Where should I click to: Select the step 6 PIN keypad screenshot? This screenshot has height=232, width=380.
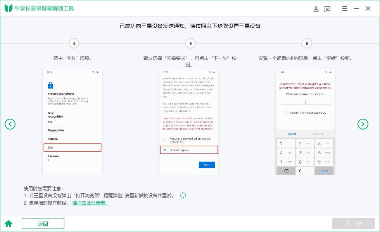305,122
